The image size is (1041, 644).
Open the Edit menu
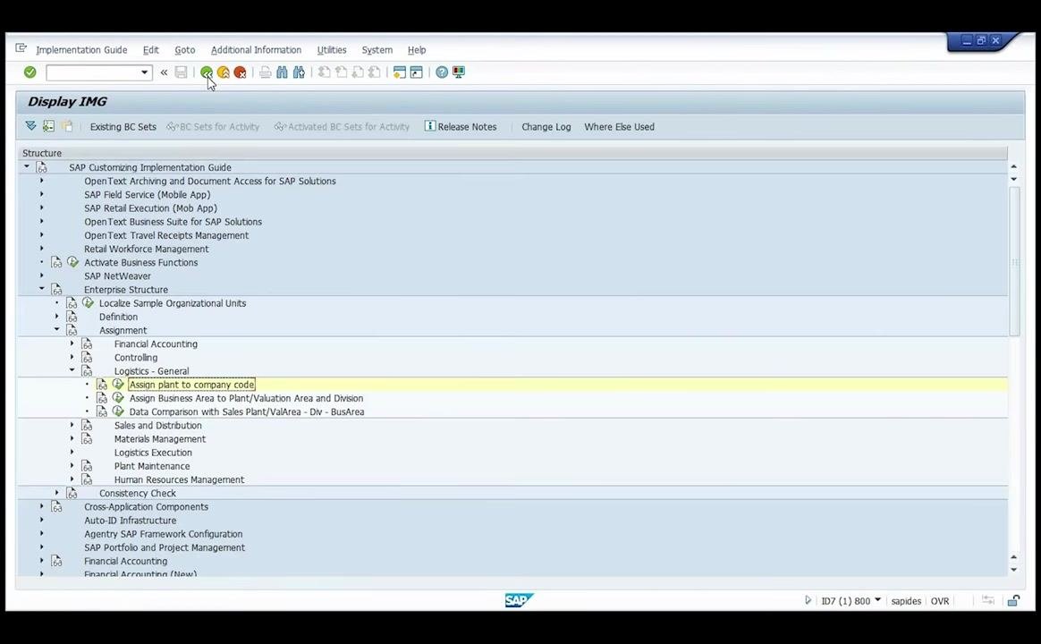coord(151,50)
